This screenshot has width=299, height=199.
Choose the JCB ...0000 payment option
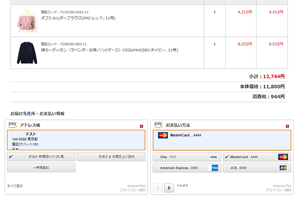pyautogui.click(x=256, y=168)
